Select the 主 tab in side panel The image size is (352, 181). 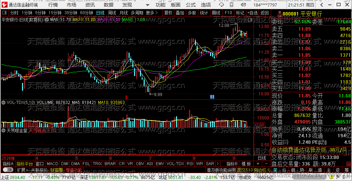click(329, 170)
